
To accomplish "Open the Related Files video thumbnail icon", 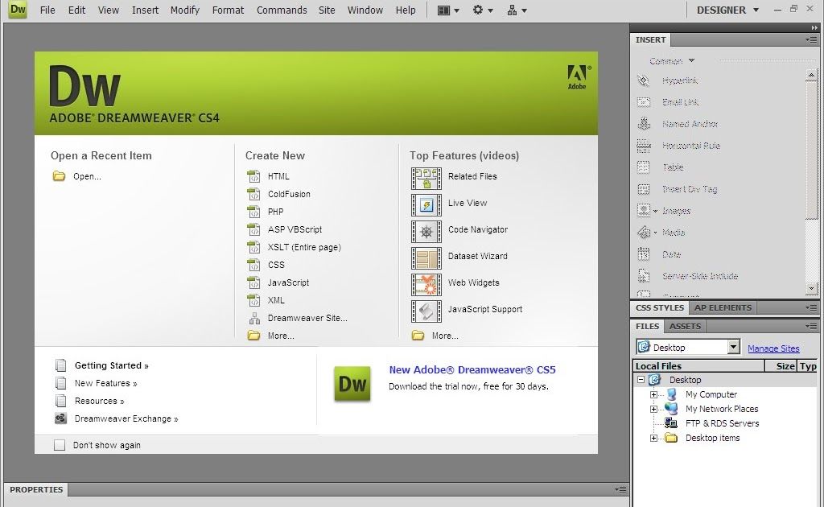I will point(426,178).
